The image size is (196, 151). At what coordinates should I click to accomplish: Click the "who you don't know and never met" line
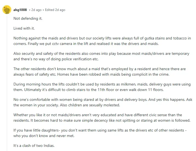pyautogui.click(x=44, y=136)
